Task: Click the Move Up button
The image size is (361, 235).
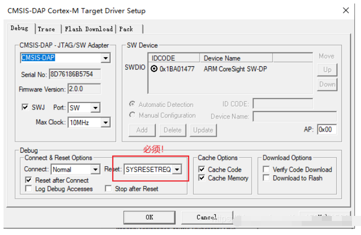Action: [327, 70]
